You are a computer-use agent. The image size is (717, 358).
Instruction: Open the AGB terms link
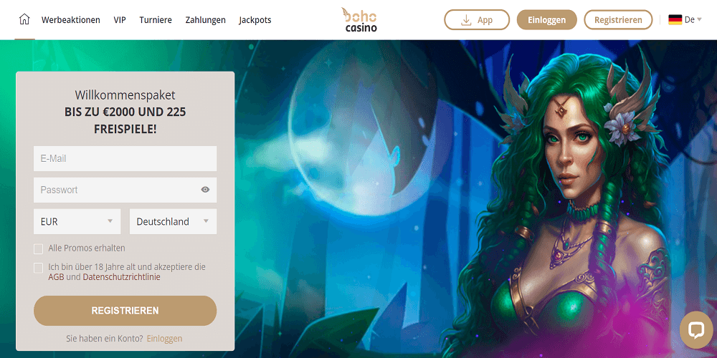click(x=56, y=277)
